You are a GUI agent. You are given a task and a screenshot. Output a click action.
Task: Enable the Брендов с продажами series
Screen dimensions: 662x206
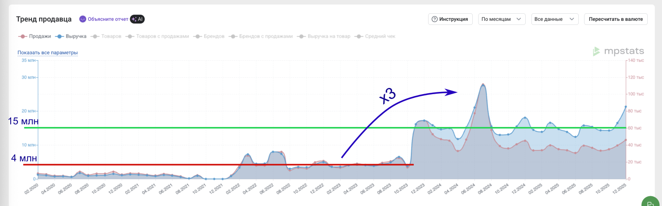(x=261, y=36)
